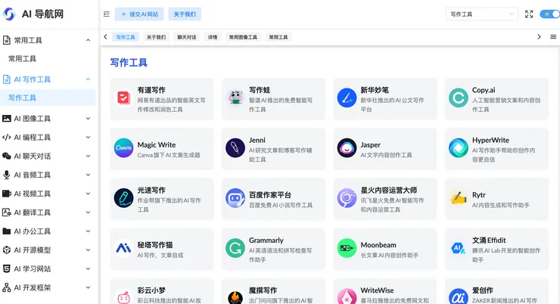This screenshot has height=304, width=560.
Task: Open the 写作蛙 frog icon
Action: coord(235,98)
